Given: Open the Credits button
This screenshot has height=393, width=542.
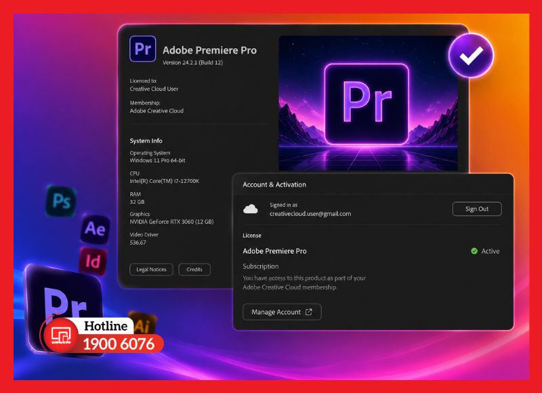Looking at the screenshot, I should click(194, 269).
